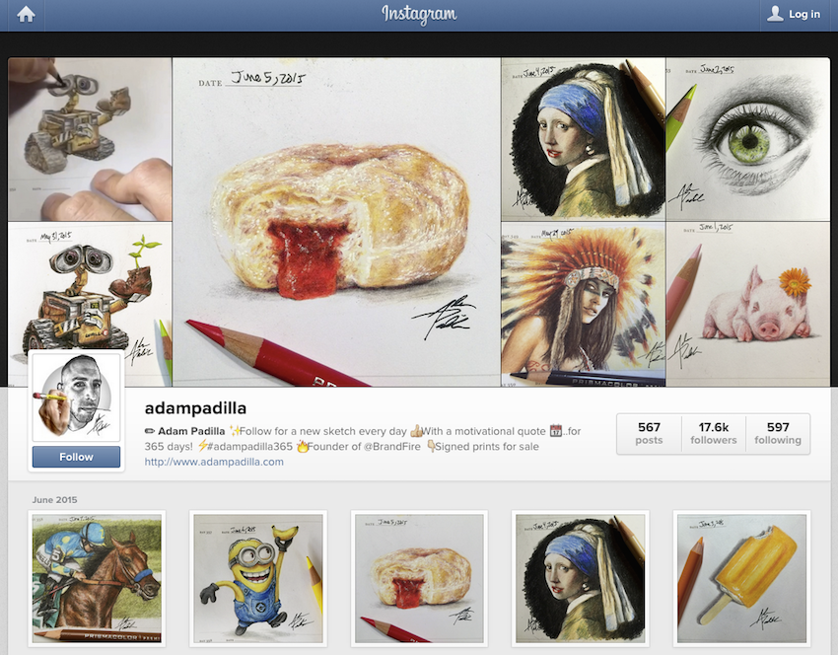
Task: Open the 597 following list
Action: [778, 434]
